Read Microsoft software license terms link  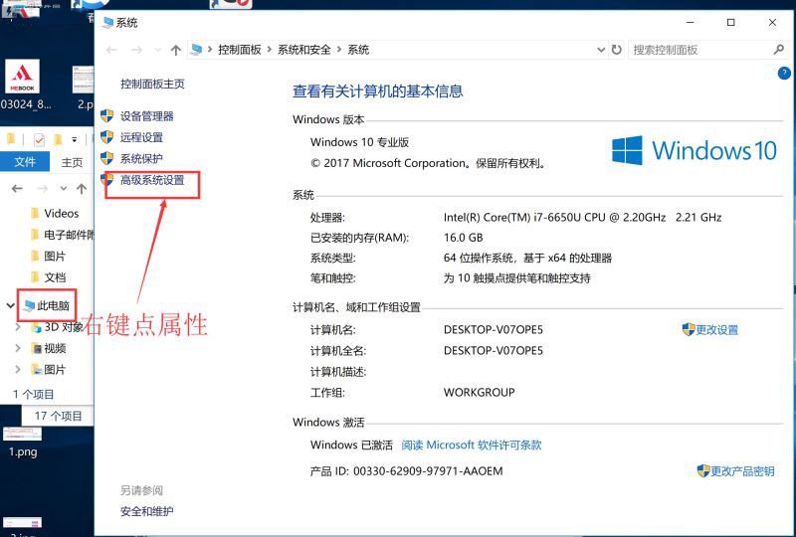(471, 446)
